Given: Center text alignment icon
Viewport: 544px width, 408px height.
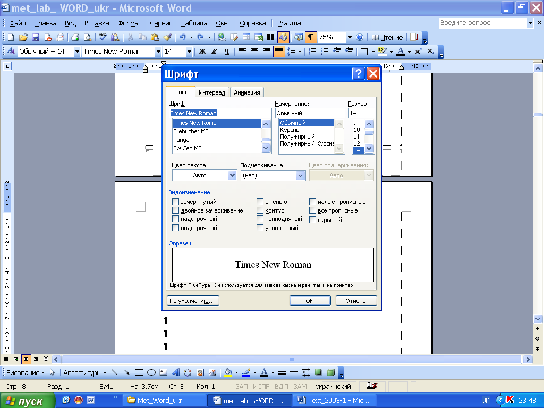Looking at the screenshot, I should [x=254, y=52].
